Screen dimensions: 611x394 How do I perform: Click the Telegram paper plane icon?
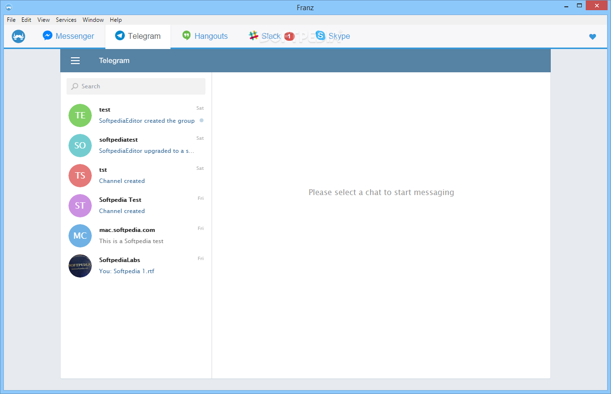[120, 35]
